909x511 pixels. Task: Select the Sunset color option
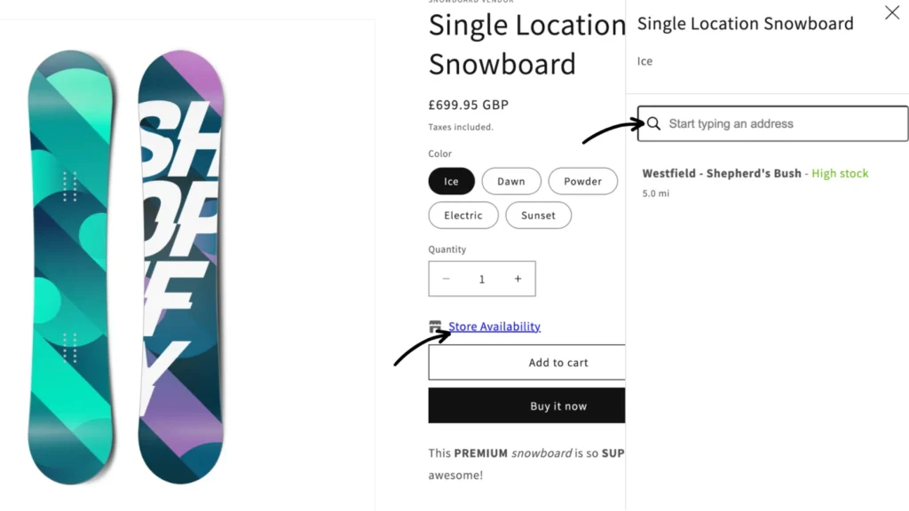(538, 216)
